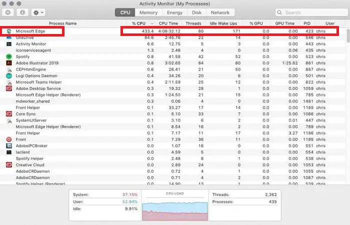This screenshot has height=225, width=350.
Task: Select the Edge Helper row with PID 789
Action: tap(172, 126)
